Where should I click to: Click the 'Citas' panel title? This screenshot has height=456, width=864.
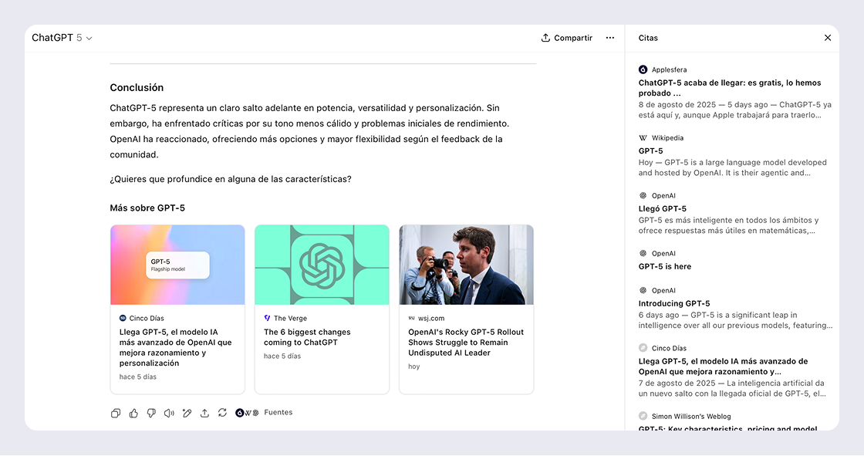coord(648,38)
